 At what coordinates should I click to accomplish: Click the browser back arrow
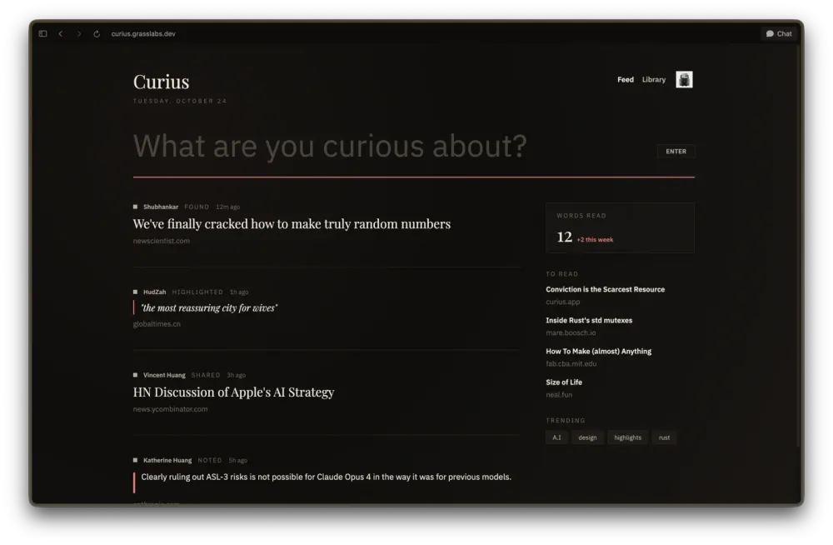point(61,34)
